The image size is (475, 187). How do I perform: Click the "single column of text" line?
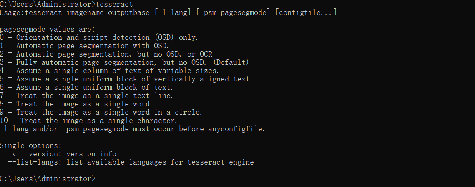point(109,71)
